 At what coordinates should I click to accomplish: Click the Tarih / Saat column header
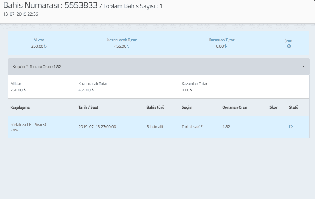88,107
